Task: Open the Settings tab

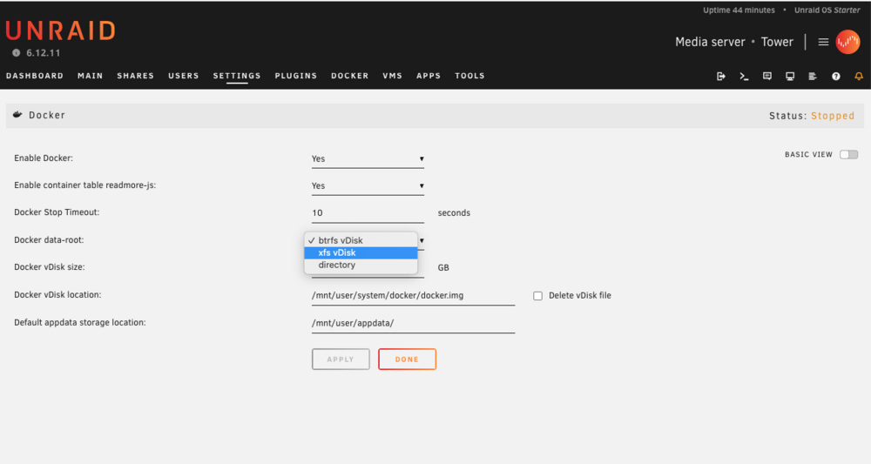Action: [x=237, y=76]
